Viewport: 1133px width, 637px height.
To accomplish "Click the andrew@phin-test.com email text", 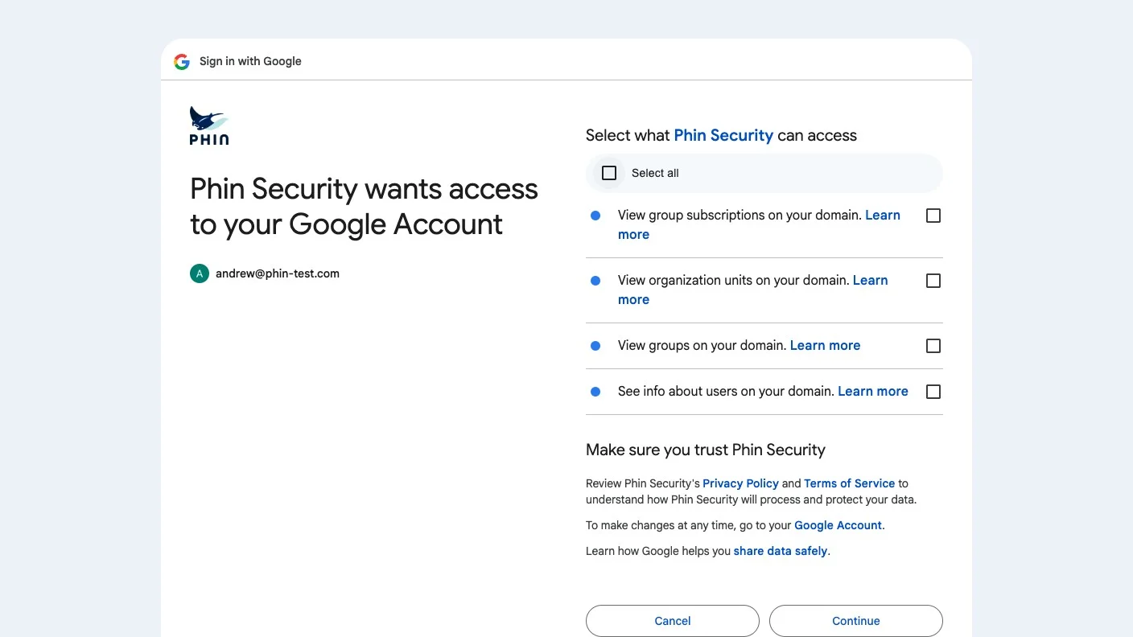I will [x=278, y=273].
